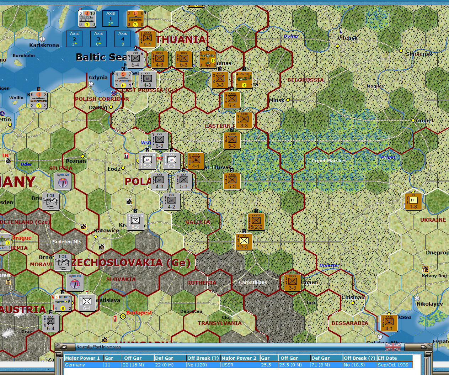449x375 pixels.
Task: Select the USSR cell in the pact row
Action: 240,365
